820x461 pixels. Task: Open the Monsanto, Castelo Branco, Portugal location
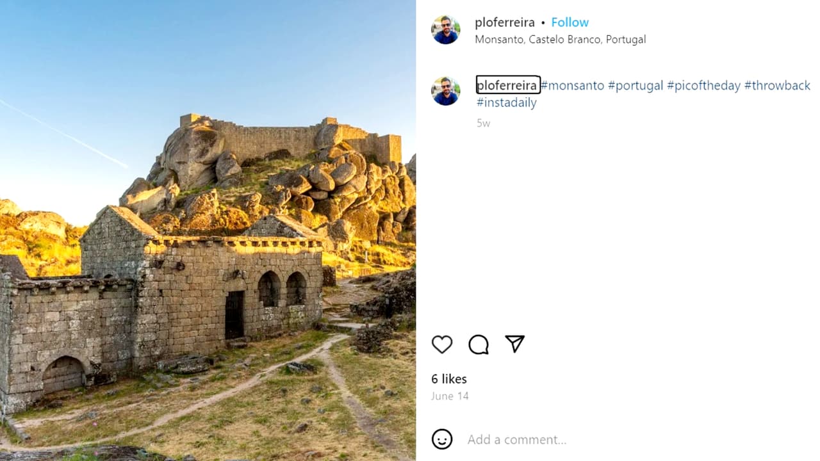click(560, 40)
